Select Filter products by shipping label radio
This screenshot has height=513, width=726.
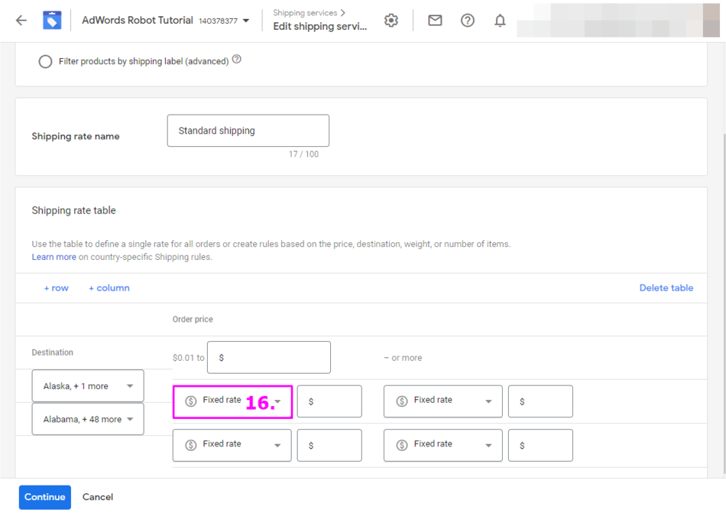(x=45, y=61)
